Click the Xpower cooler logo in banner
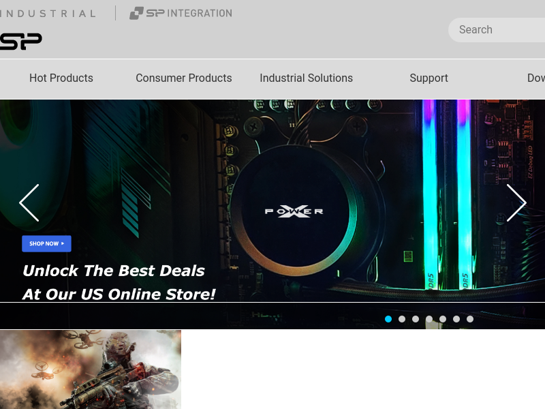The height and width of the screenshot is (409, 545). click(294, 211)
